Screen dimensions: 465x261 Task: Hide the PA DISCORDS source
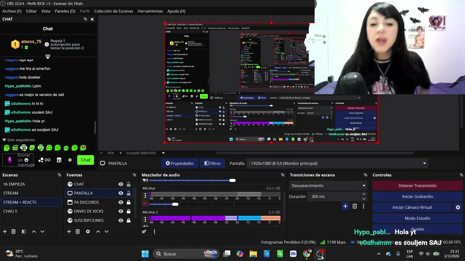[x=121, y=202]
